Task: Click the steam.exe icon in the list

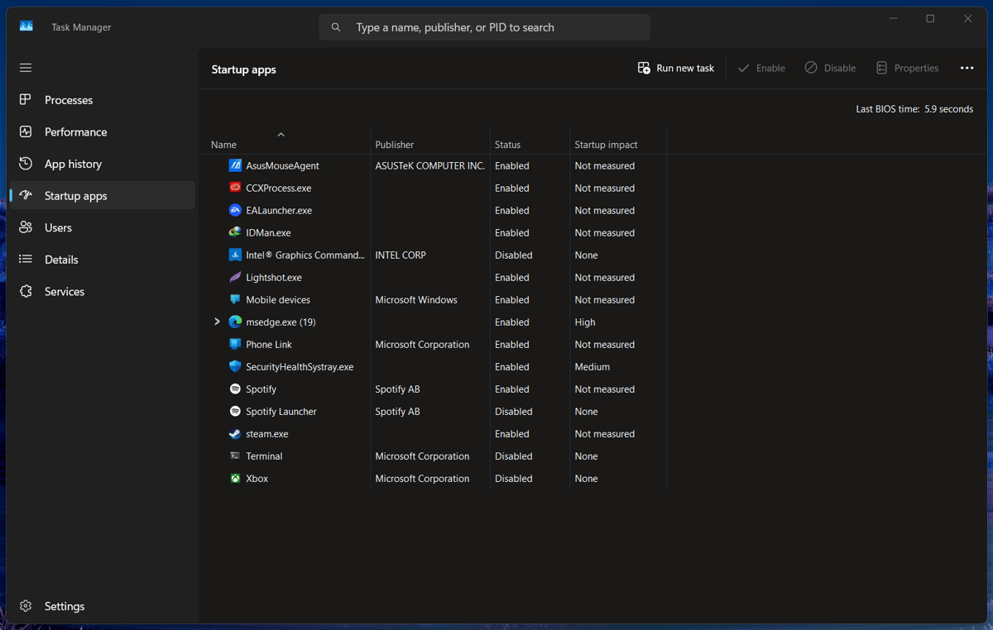Action: point(234,433)
